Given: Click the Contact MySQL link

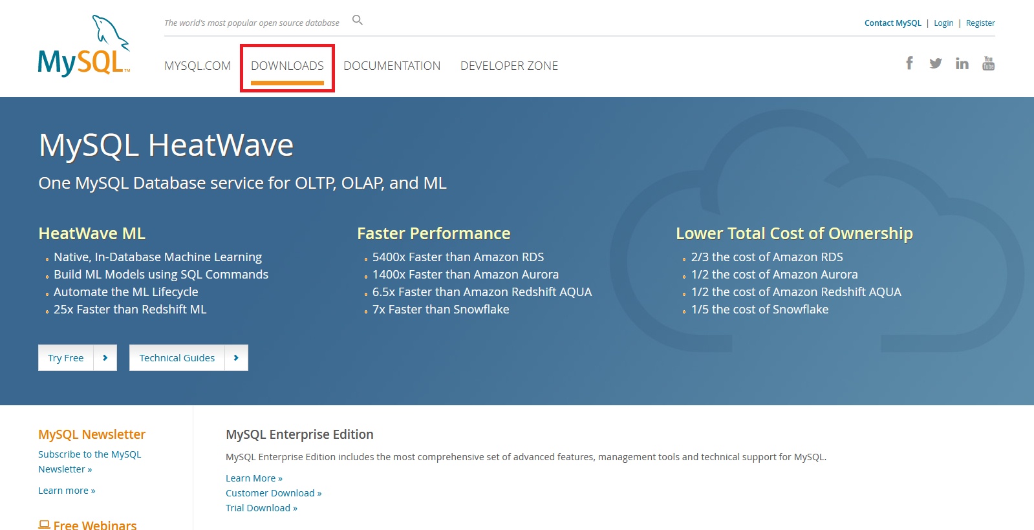Looking at the screenshot, I should click(x=892, y=23).
